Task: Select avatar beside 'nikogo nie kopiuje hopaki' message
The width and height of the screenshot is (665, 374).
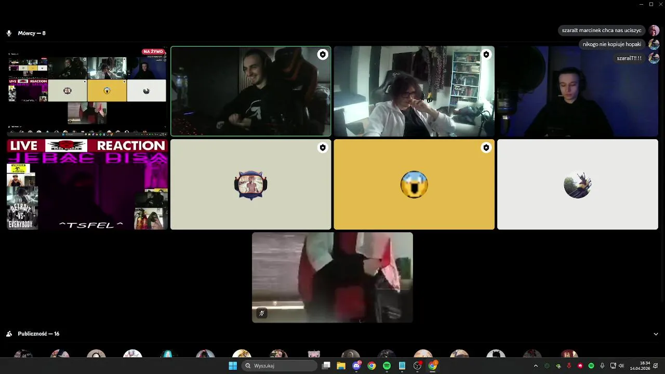Action: 654,44
